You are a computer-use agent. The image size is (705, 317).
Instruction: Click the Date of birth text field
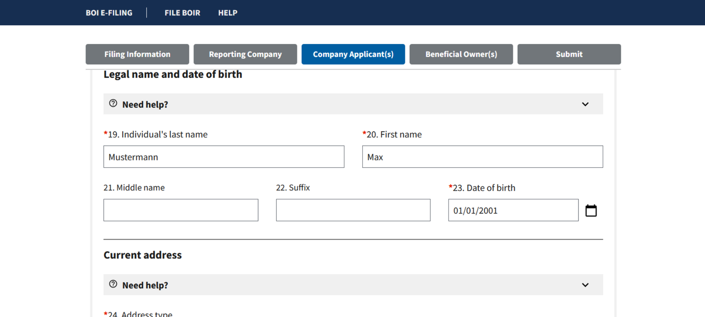click(x=513, y=210)
